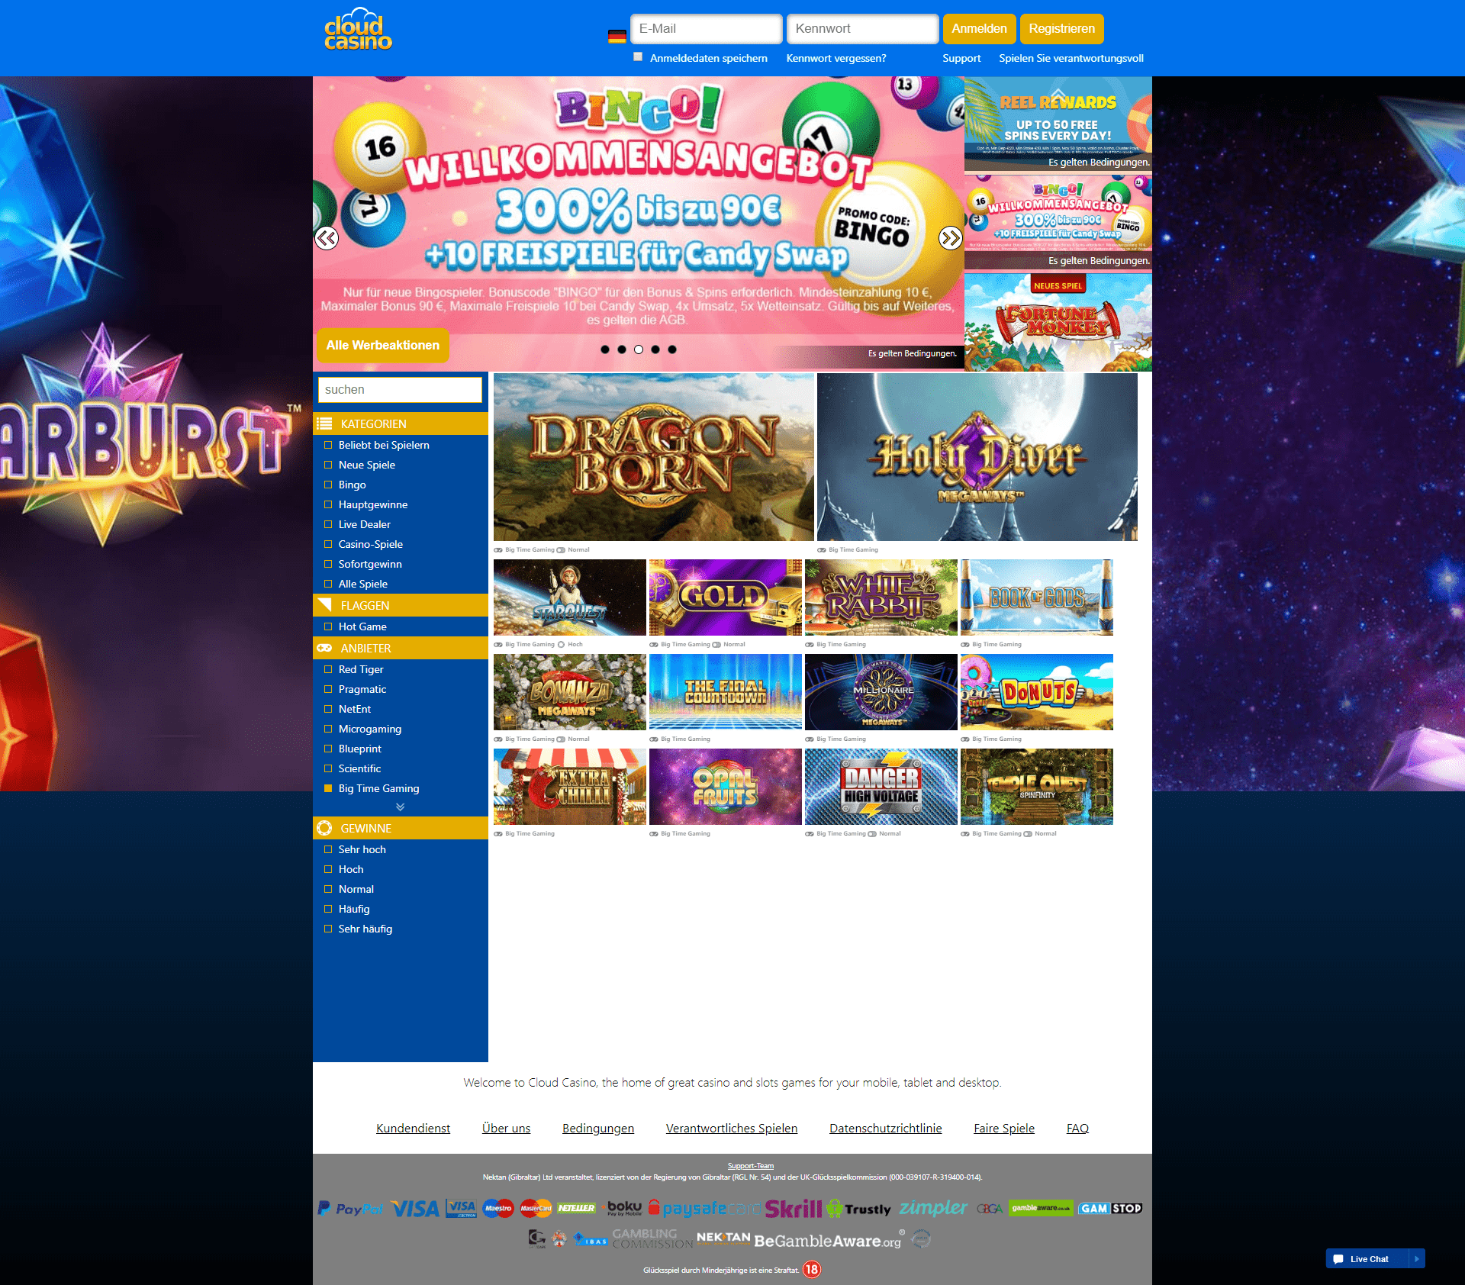The image size is (1465, 1285).
Task: Open the Live Chat bubble icon
Action: point(1338,1259)
